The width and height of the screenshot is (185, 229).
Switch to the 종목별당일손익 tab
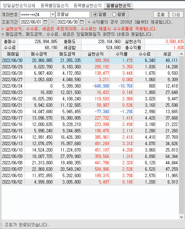(x=55, y=5)
